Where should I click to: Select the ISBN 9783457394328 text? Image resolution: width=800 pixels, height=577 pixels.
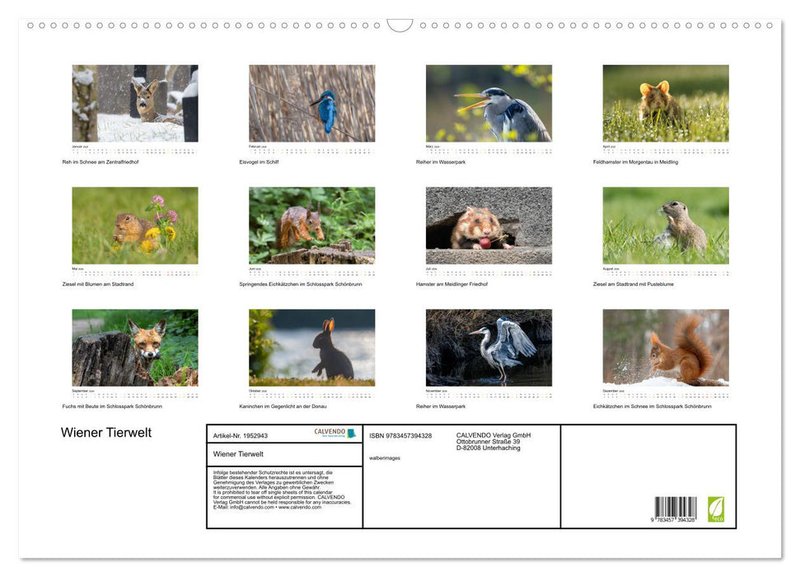(401, 435)
